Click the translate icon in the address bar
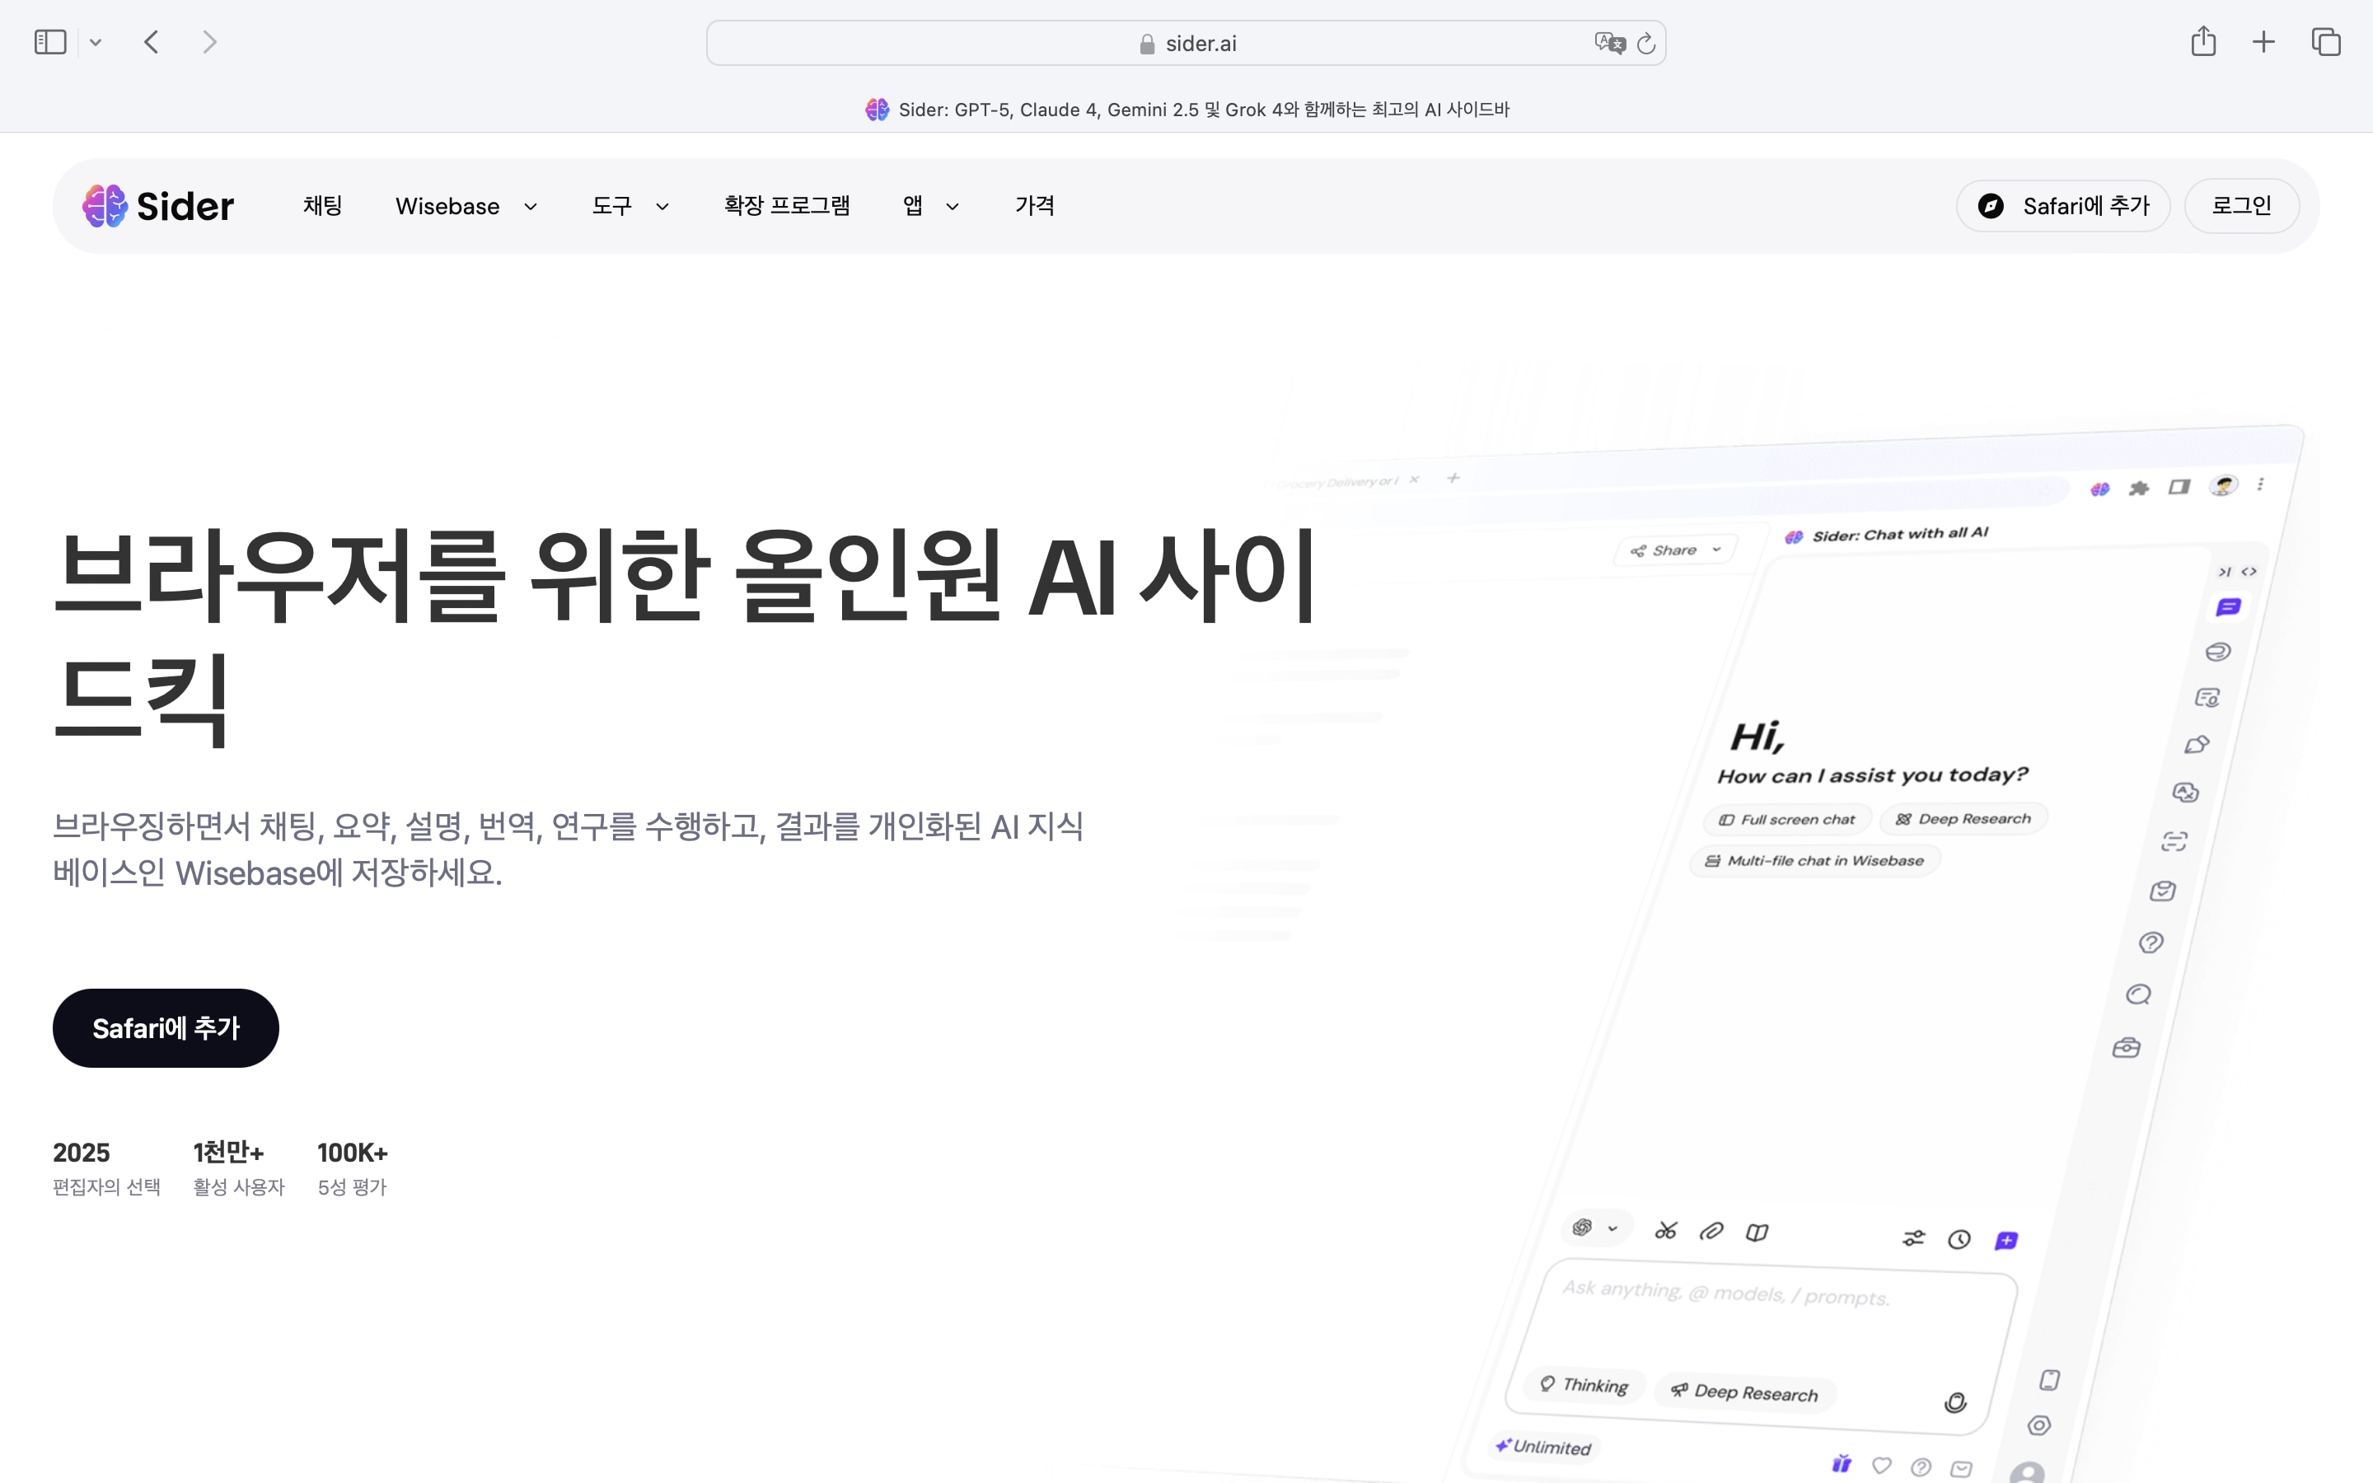Image resolution: width=2373 pixels, height=1483 pixels. (x=1609, y=43)
